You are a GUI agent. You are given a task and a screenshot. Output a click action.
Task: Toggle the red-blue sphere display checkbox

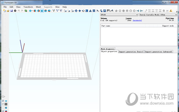(3, 111)
